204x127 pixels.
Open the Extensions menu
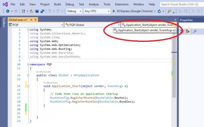coord(122,4)
